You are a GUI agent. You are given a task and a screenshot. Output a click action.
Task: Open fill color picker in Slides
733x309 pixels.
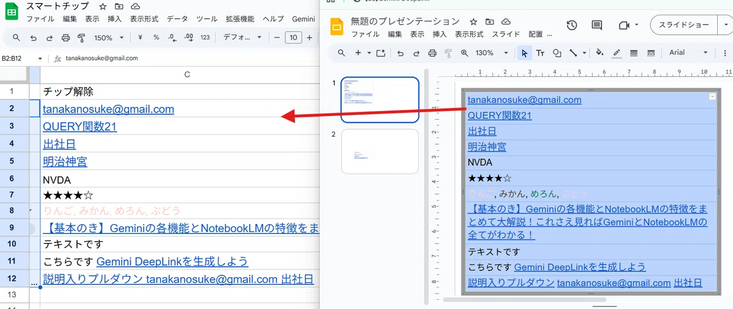click(600, 53)
